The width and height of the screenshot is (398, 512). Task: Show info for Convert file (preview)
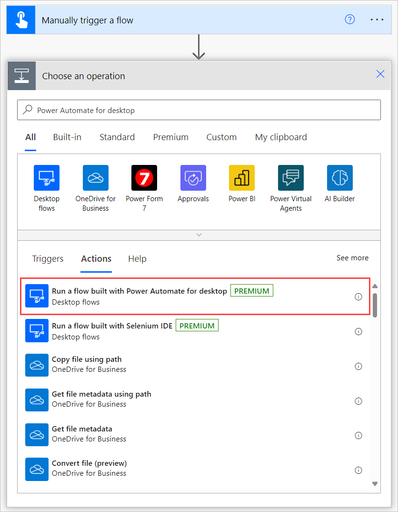coord(358,470)
